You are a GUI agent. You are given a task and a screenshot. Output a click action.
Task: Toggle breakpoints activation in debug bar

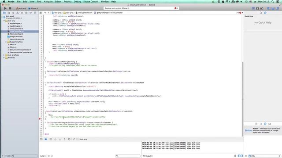pyautogui.click(x=46, y=139)
